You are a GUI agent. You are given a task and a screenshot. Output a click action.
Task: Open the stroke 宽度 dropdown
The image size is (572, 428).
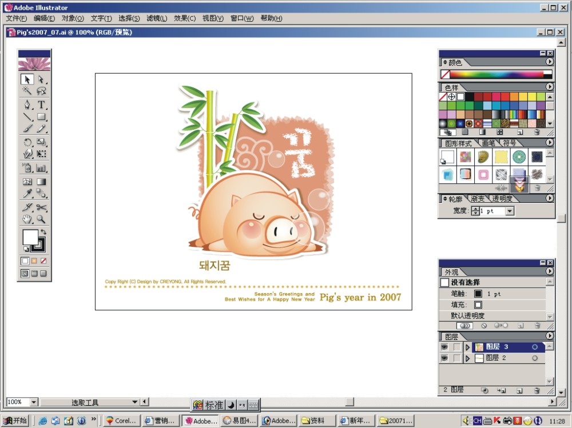510,211
